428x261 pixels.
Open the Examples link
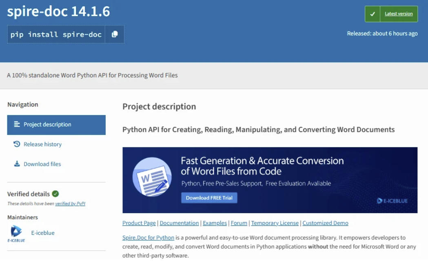(215, 223)
